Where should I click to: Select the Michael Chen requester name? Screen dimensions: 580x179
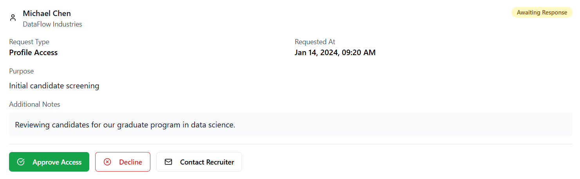[x=47, y=14]
